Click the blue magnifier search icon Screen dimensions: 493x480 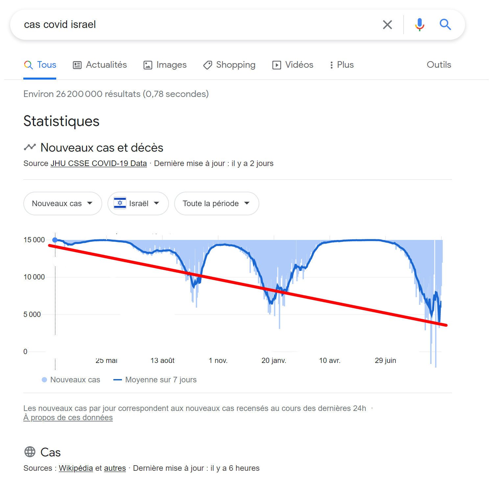click(x=445, y=25)
